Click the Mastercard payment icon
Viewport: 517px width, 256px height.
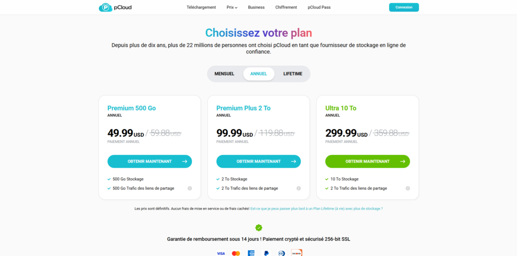(236, 253)
